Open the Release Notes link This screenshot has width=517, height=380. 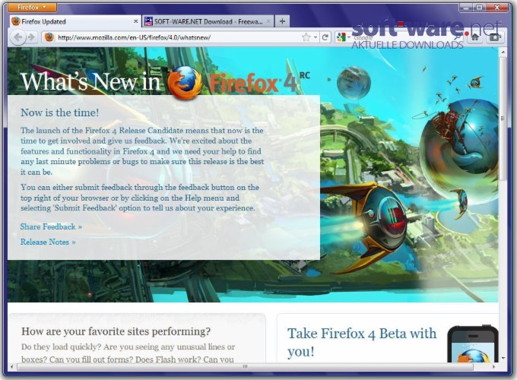click(x=48, y=242)
